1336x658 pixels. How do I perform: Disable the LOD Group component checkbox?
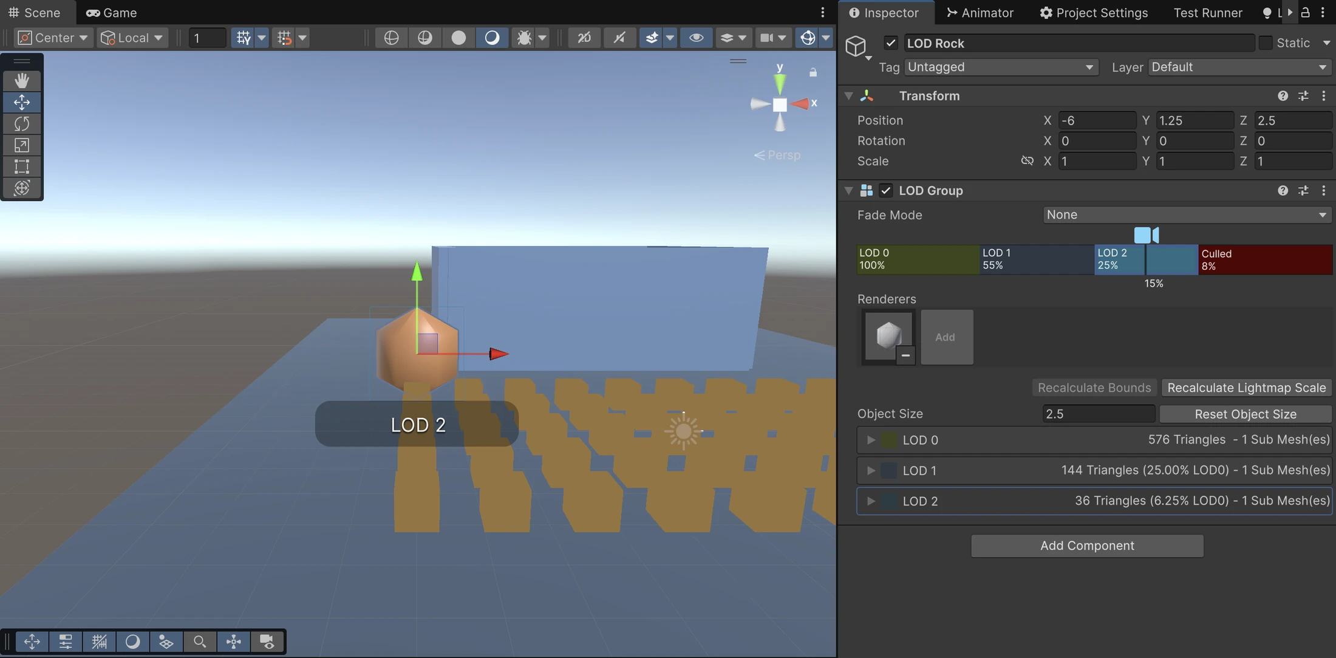click(x=885, y=190)
